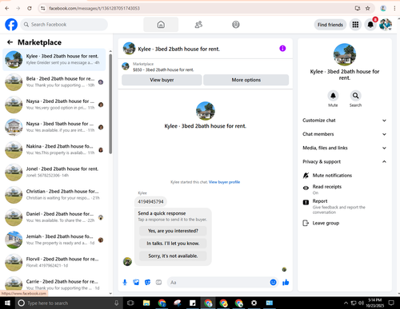Open emoji picker in message box
Screen dimensions: 400x309
(x=273, y=283)
